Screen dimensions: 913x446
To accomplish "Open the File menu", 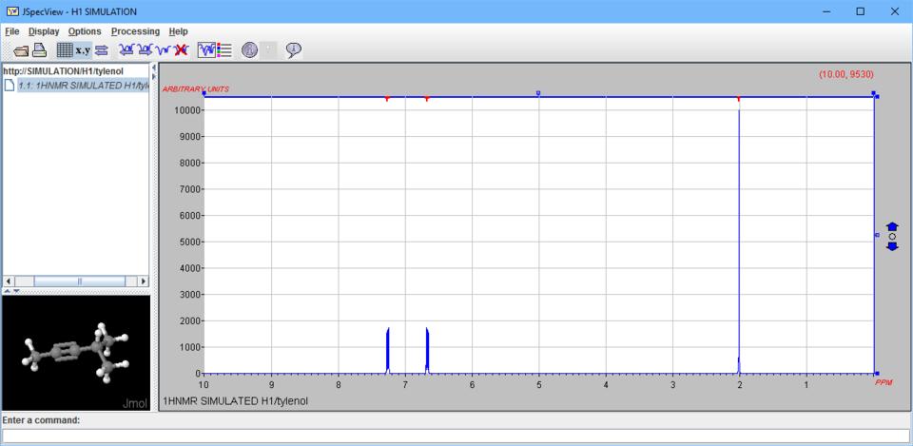I will (x=11, y=31).
